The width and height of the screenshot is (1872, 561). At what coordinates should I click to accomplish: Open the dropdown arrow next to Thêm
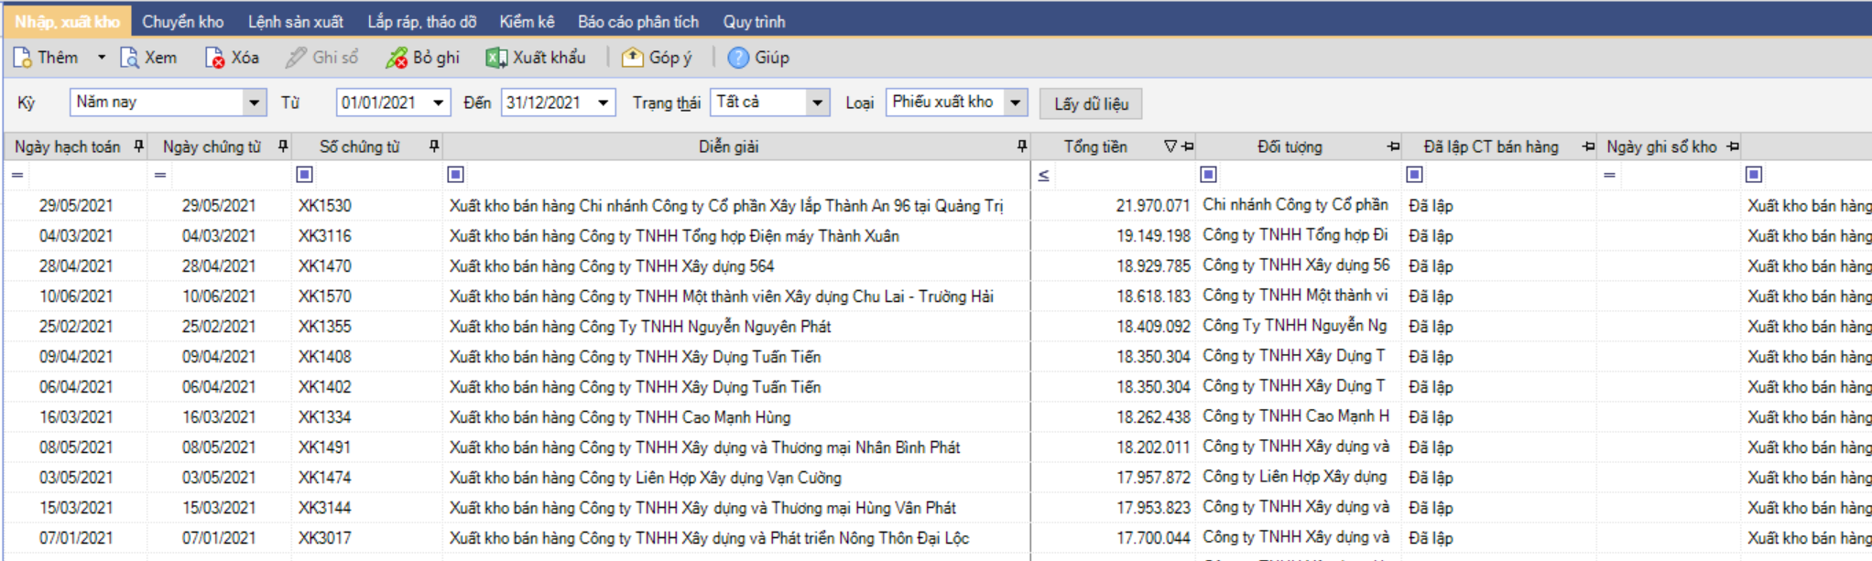point(102,58)
